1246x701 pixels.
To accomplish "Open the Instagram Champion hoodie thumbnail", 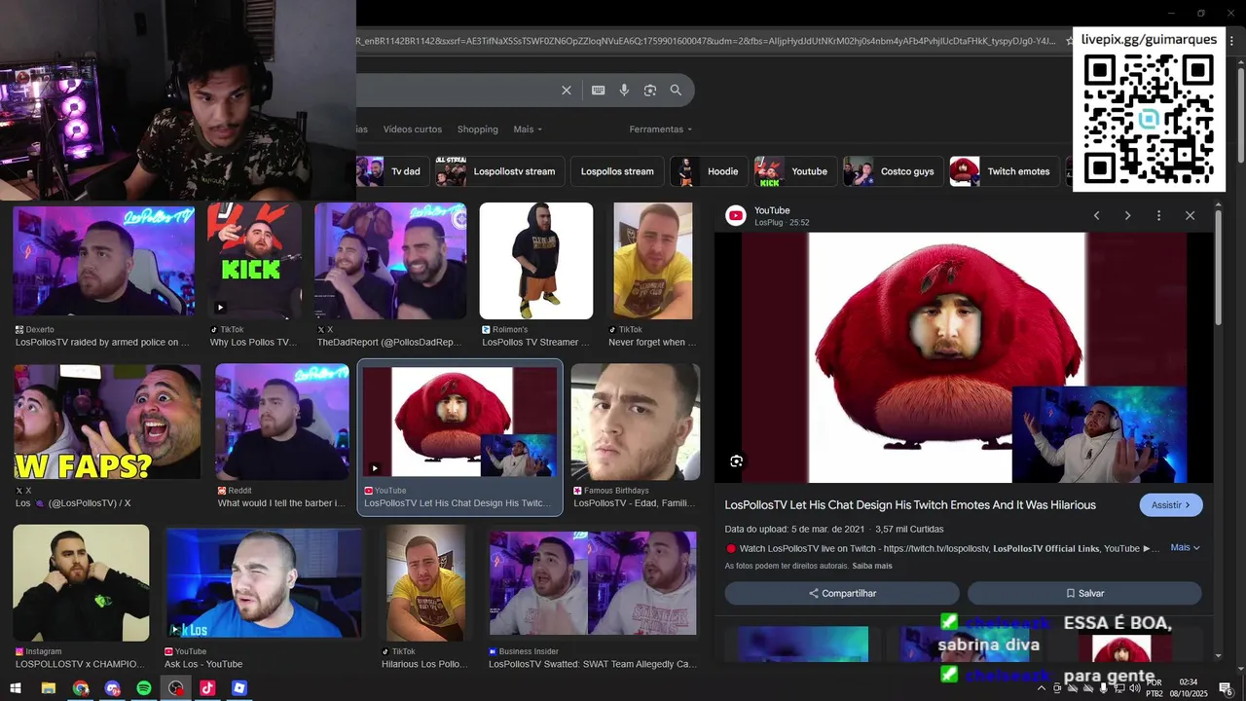I will 81,583.
